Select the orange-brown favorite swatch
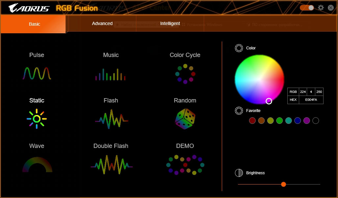338x198 pixels. (261, 121)
